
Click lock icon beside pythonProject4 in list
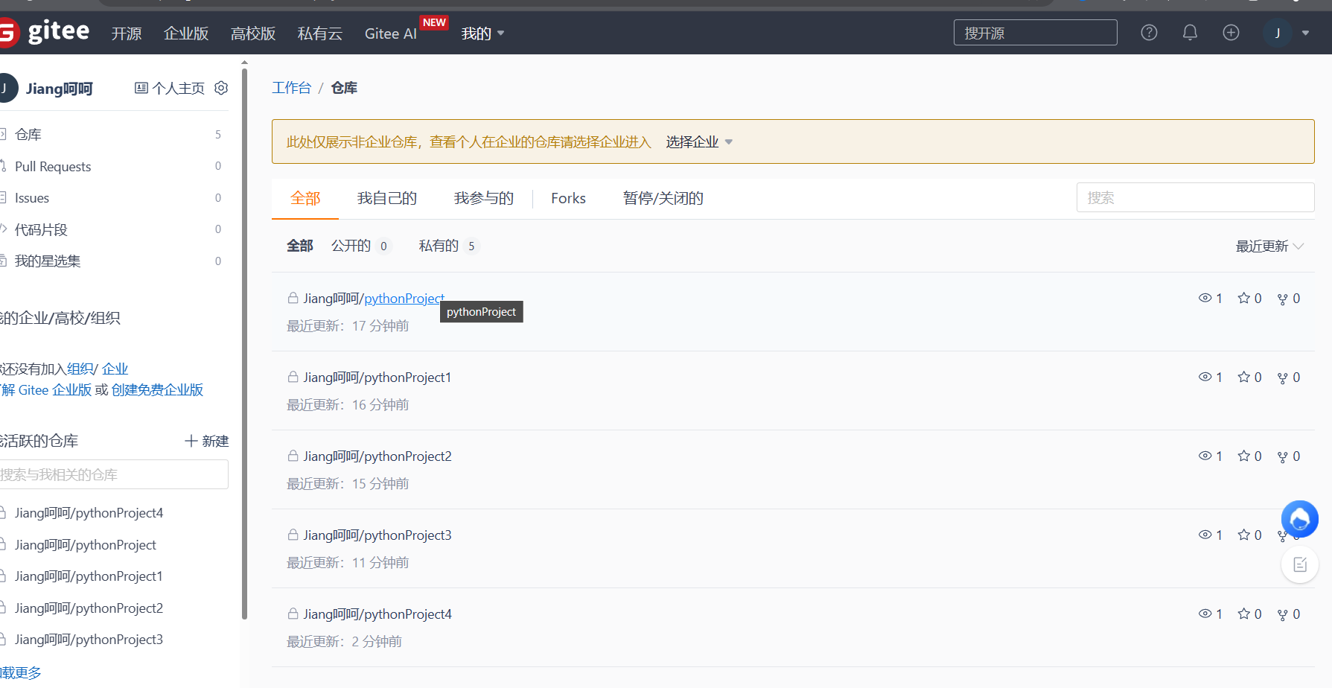point(293,614)
